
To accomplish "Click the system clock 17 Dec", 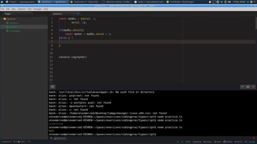I will (239, 2).
